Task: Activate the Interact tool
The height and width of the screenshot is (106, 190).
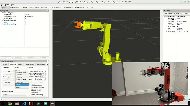Action: pyautogui.click(x=4, y=8)
